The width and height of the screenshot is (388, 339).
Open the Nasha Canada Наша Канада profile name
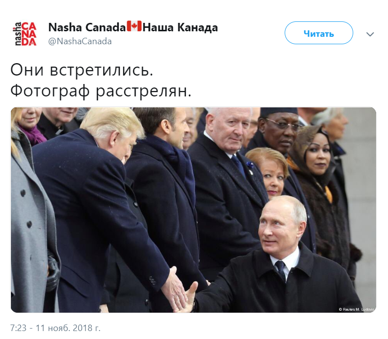coord(133,27)
